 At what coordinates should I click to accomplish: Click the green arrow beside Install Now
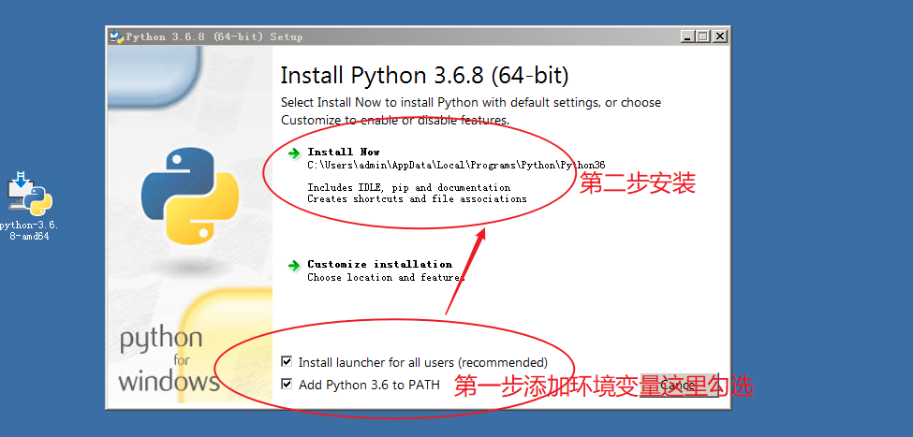[294, 153]
